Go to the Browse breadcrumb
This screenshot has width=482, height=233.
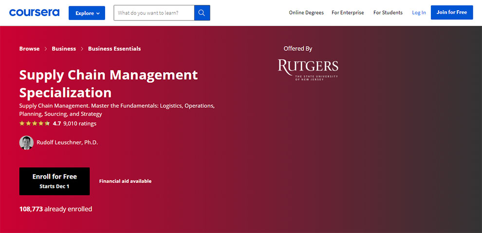tap(29, 49)
